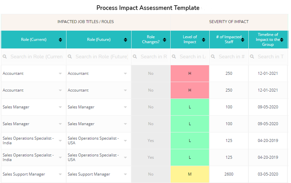This screenshot has height=183, width=291.
Task: Click the 03-05-2020 timeline date cell
Action: [268, 175]
